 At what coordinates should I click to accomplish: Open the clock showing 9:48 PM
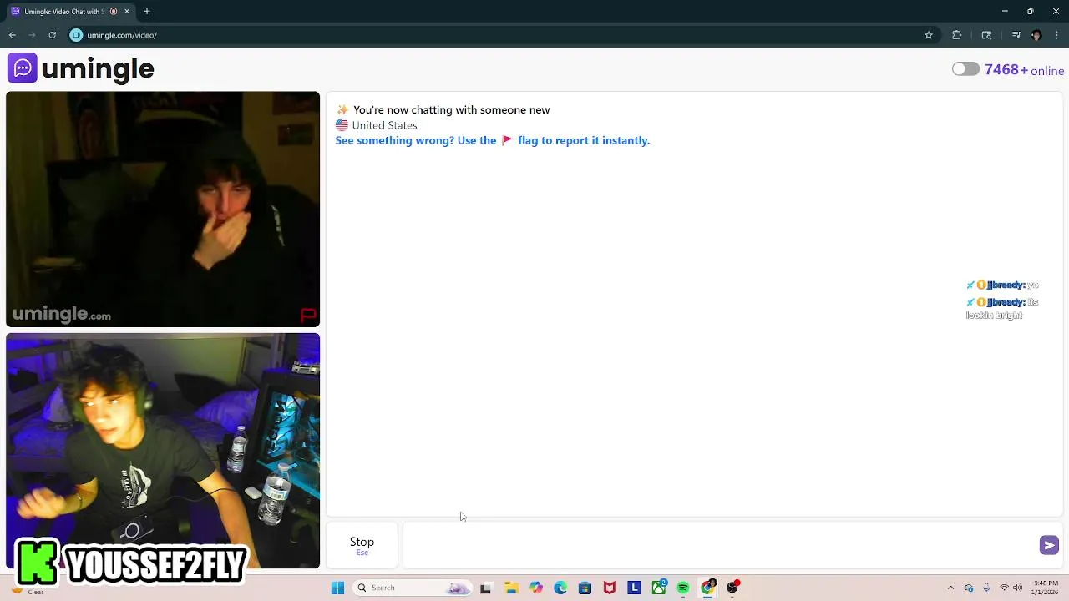[x=1046, y=588]
